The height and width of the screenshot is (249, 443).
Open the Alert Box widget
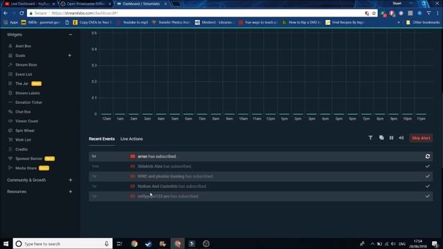[x=23, y=46]
